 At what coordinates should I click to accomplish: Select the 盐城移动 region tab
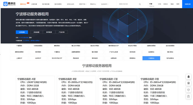151,52
